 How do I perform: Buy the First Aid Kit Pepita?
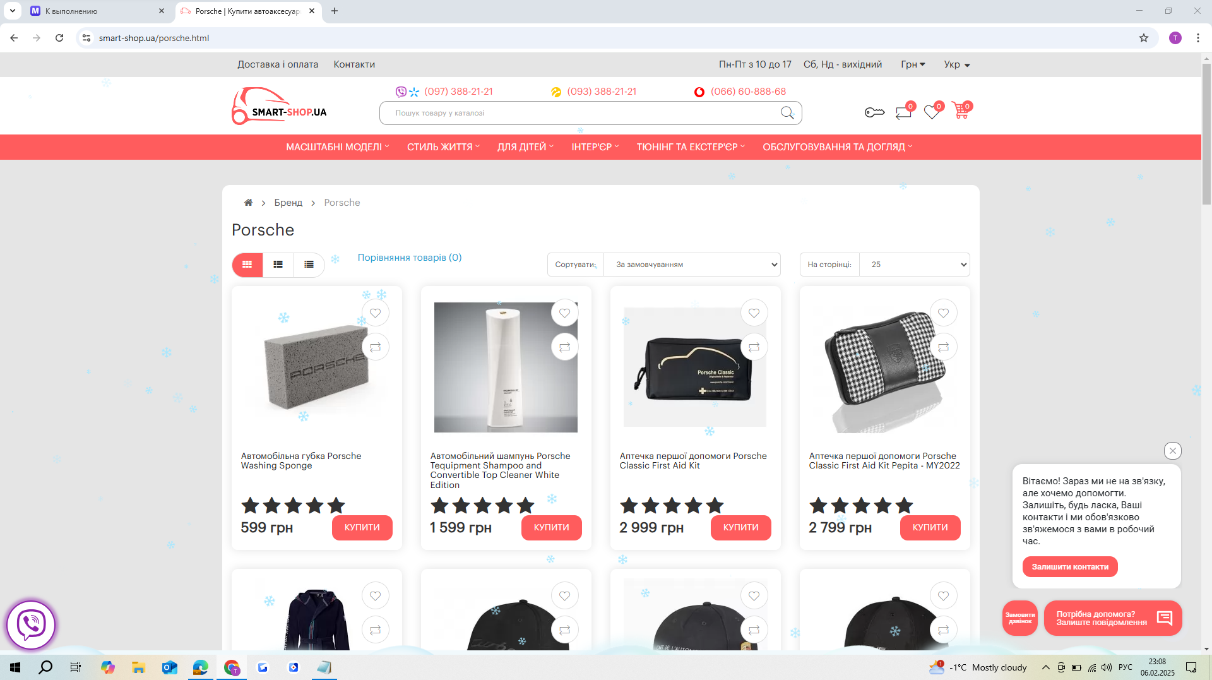click(x=930, y=528)
